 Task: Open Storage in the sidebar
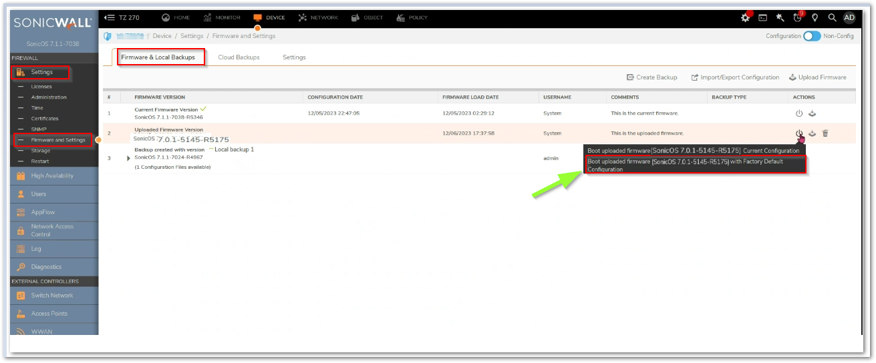(x=41, y=151)
